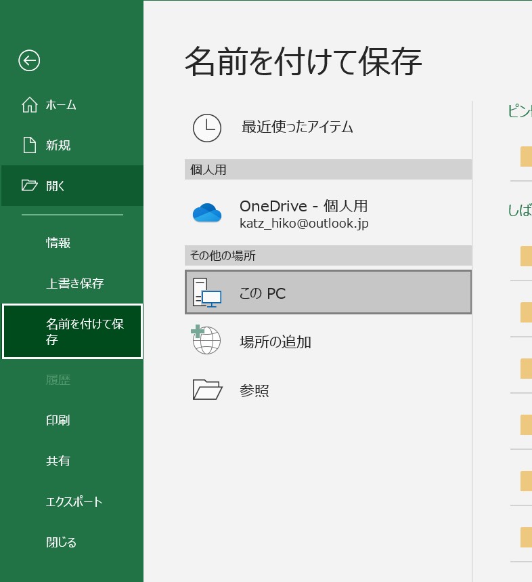Screen dimensions: 532x582
Task: Click the computer icon for この PC
Action: tap(207, 293)
